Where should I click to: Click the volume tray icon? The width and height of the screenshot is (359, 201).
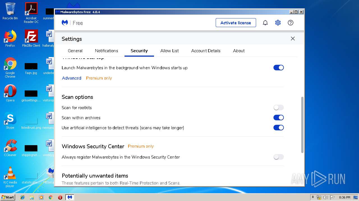click(326, 197)
